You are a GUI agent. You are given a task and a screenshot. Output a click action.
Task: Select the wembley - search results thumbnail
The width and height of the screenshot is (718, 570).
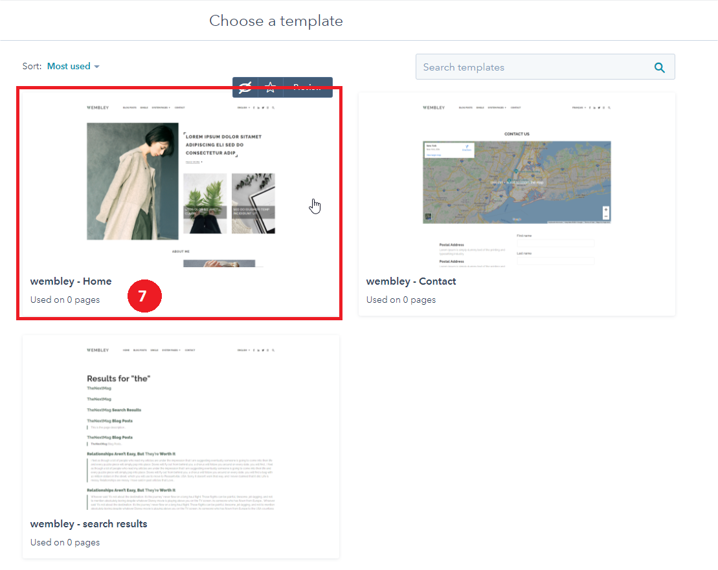point(181,427)
